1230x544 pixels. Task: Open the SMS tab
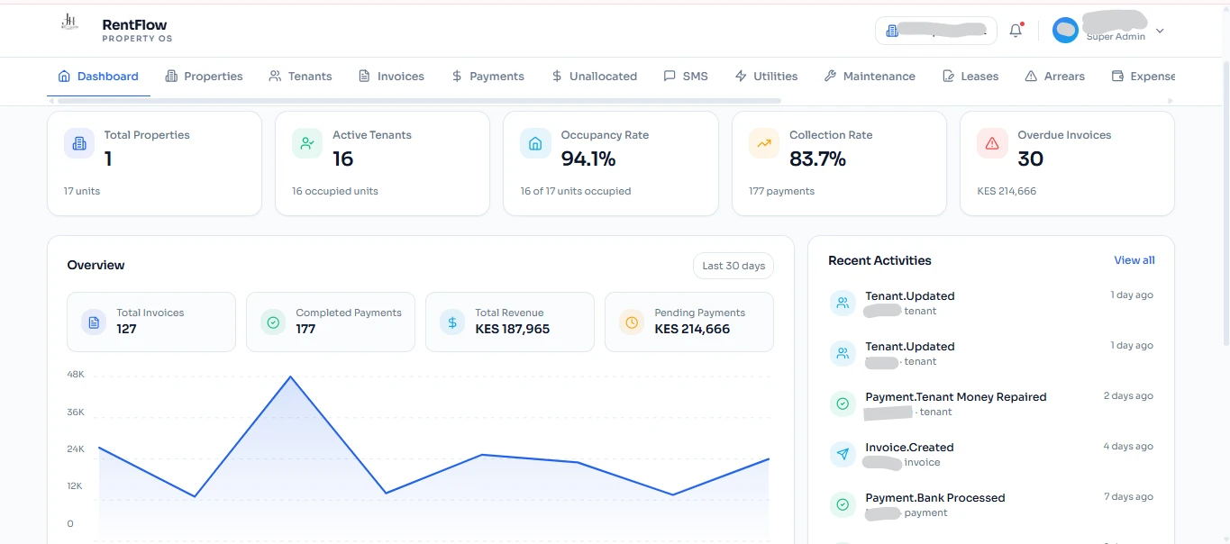[x=685, y=77]
